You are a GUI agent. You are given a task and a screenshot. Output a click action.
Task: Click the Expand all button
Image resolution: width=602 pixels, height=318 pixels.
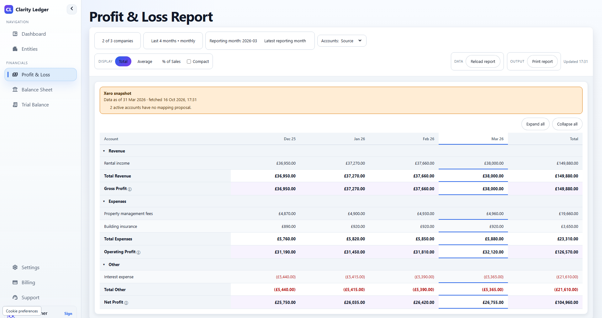(x=535, y=124)
